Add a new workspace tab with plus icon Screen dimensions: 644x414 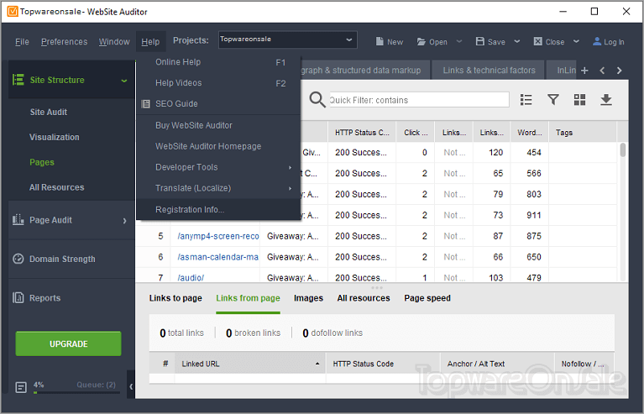click(584, 71)
